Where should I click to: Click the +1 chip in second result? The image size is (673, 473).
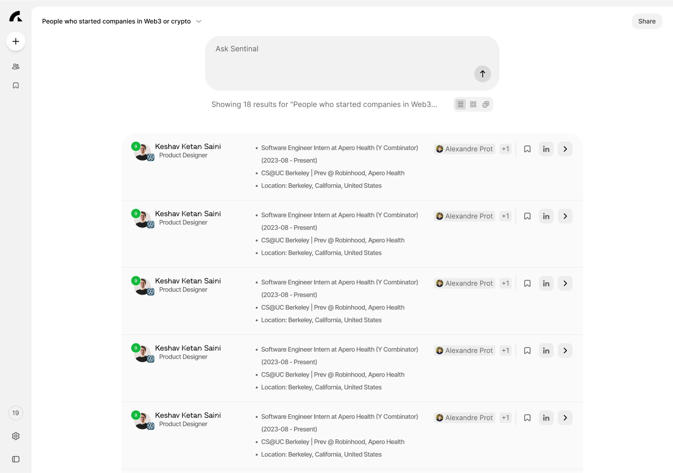505,216
